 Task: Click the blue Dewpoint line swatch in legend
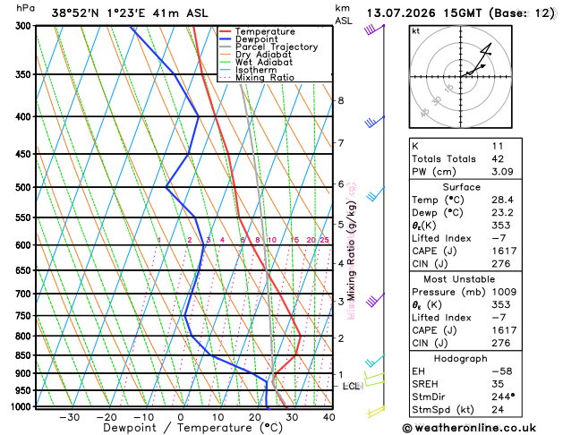point(226,39)
